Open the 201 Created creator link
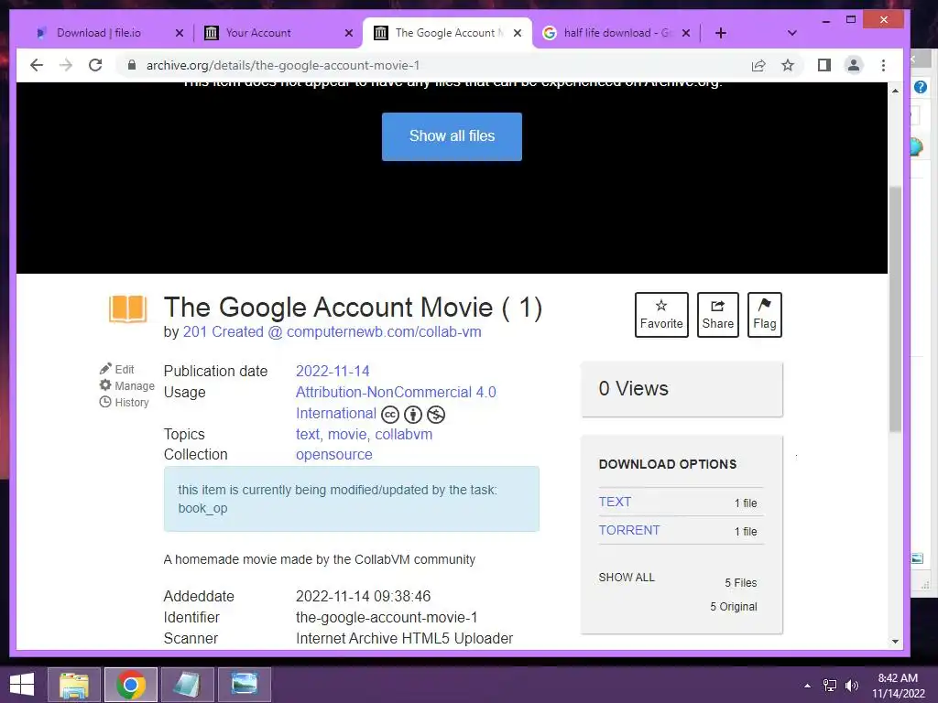This screenshot has width=938, height=703. click(332, 331)
